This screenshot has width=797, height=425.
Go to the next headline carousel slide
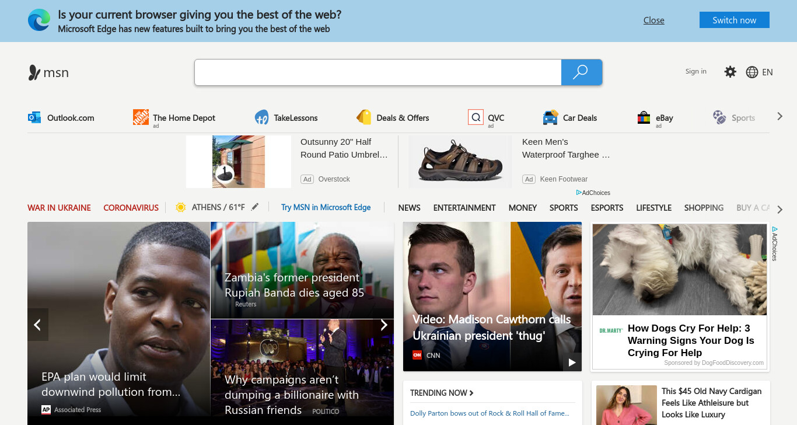coord(384,325)
